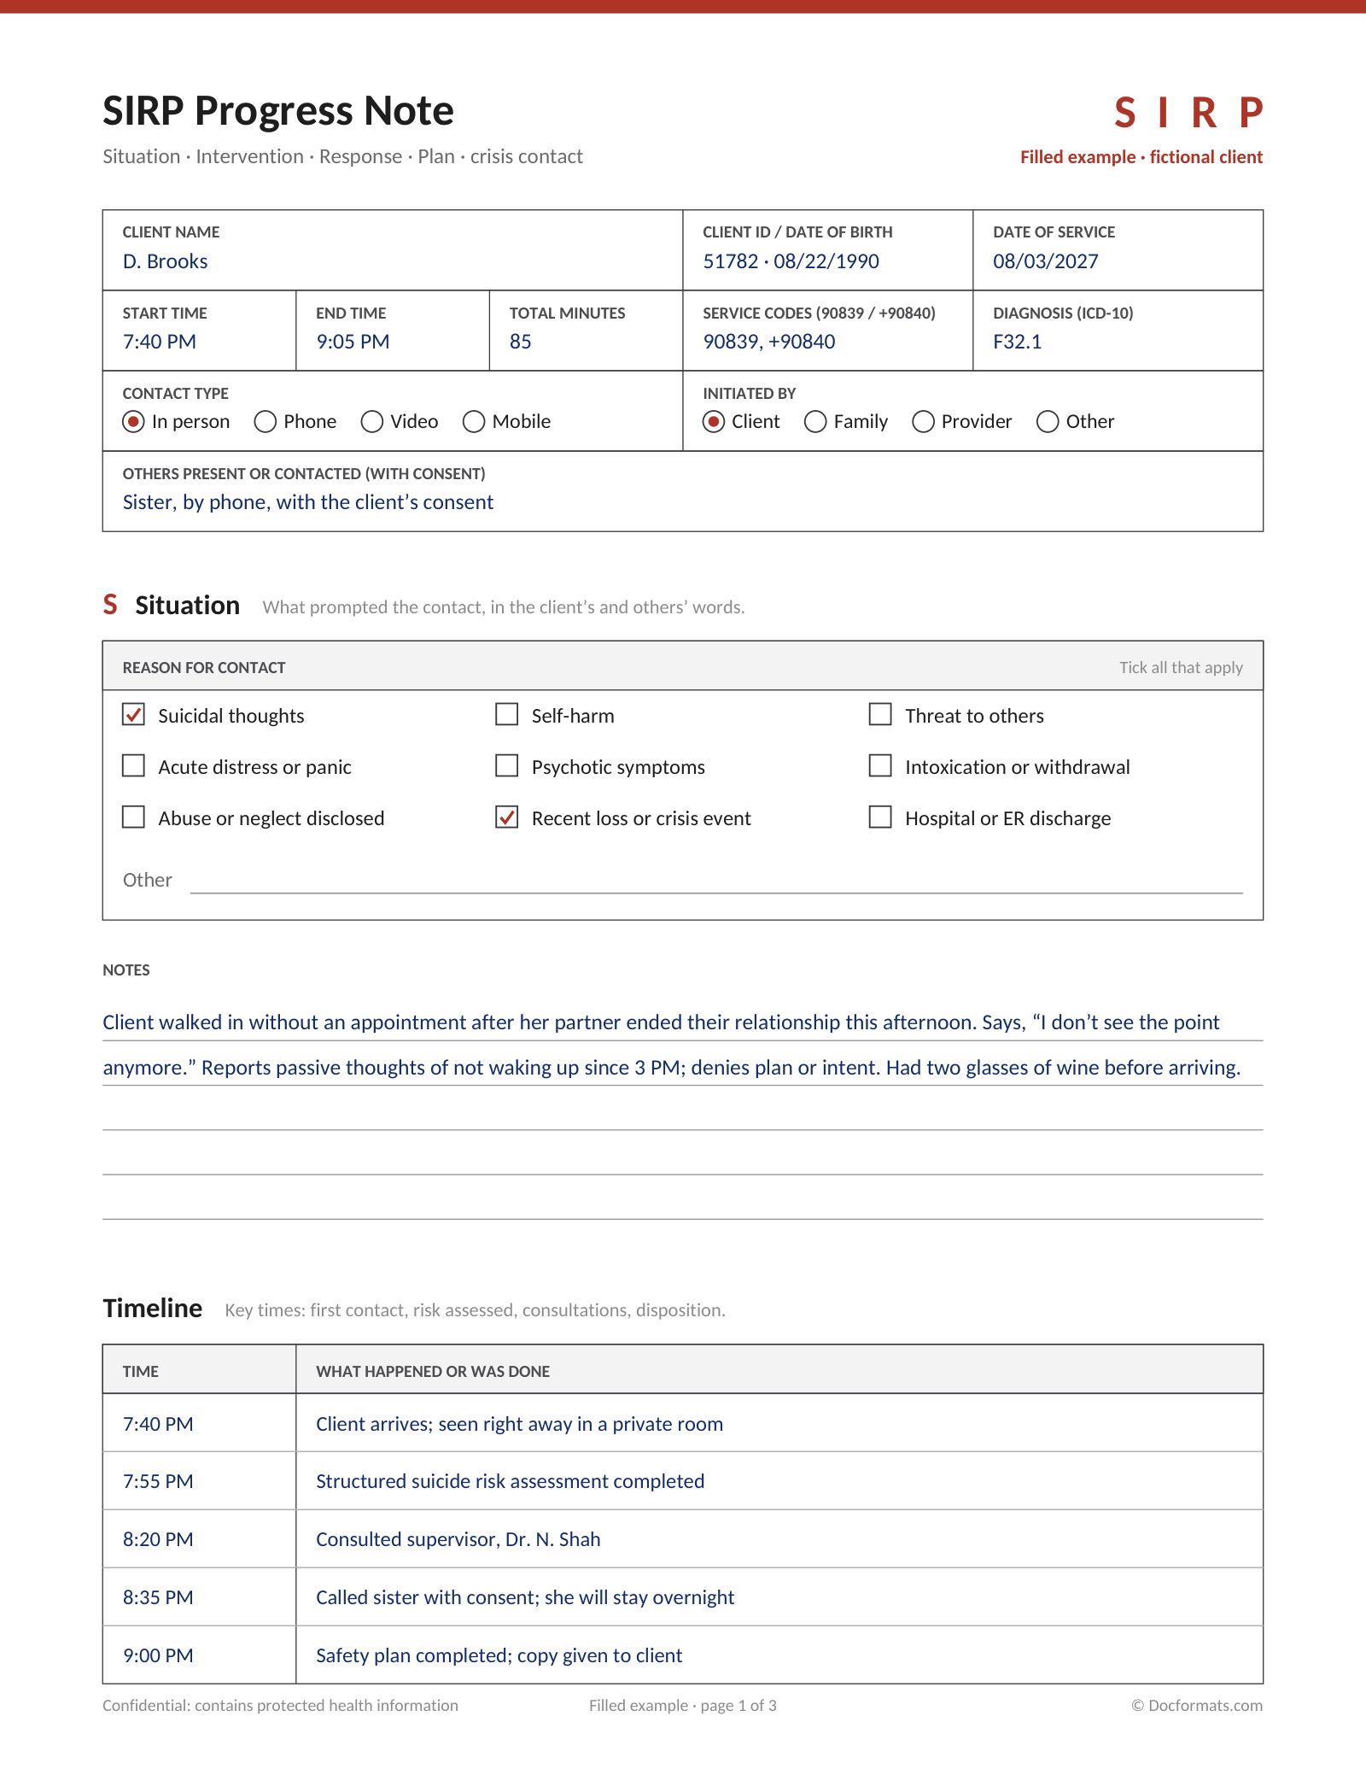Tick the Self-harm checkbox
The image size is (1366, 1769).
pyautogui.click(x=507, y=715)
